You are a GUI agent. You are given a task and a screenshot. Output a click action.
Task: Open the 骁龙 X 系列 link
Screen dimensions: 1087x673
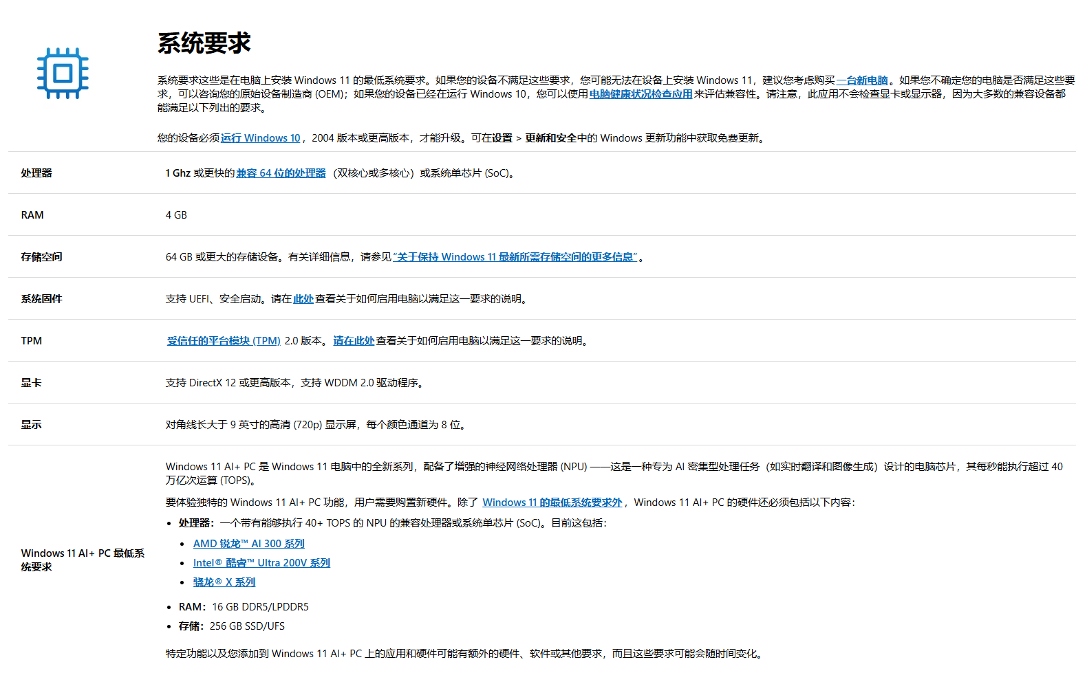[x=224, y=582]
